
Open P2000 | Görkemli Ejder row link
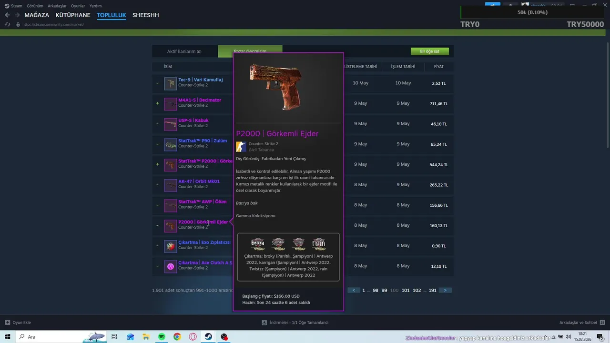click(203, 222)
